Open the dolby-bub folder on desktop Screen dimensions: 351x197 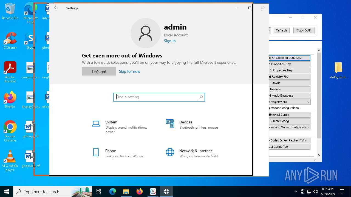338,70
